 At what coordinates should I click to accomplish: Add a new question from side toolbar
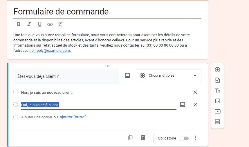click(x=217, y=70)
